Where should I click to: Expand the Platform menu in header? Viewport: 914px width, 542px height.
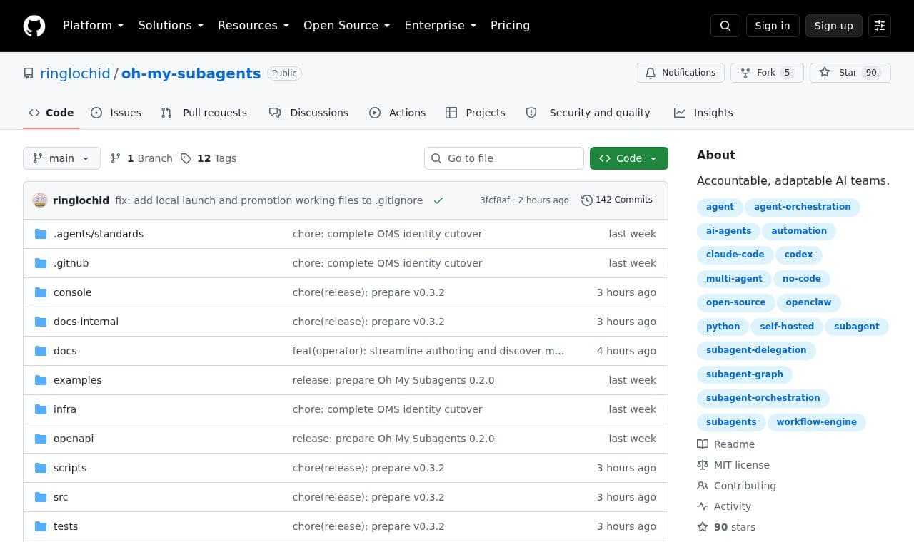pyautogui.click(x=93, y=26)
